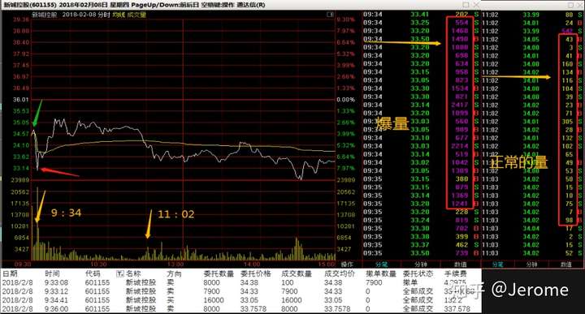Click the filter icon next to 名称 header
The image size is (585, 314).
[x=119, y=273]
